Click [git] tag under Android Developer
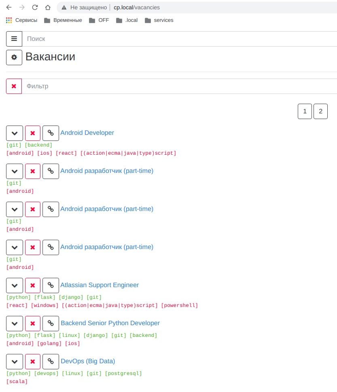Screen dimensions: 337x392 (14, 145)
